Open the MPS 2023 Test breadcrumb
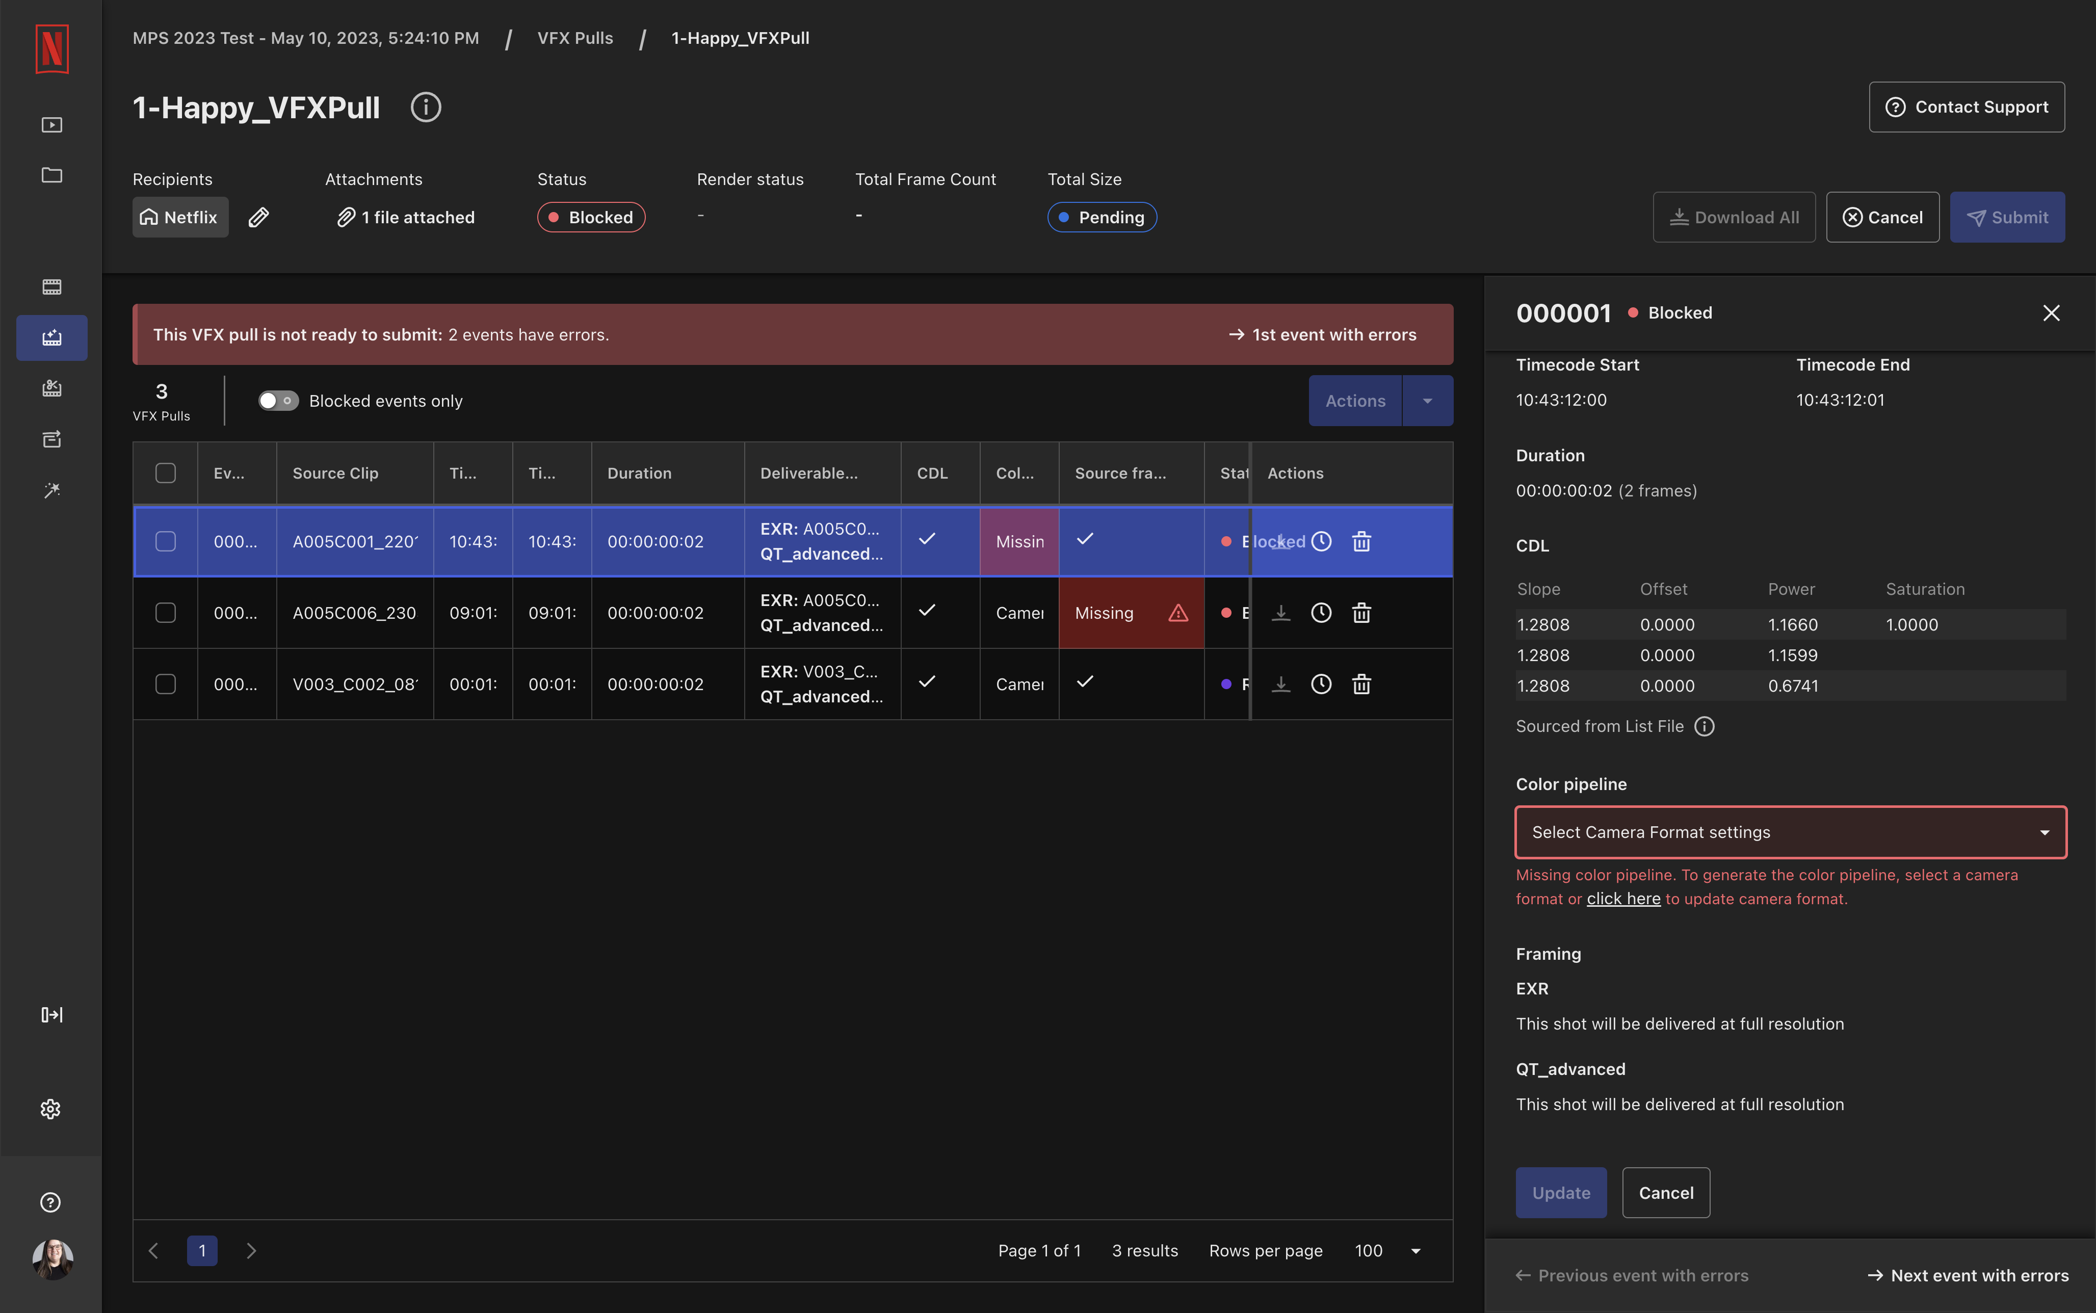The width and height of the screenshot is (2096, 1313). [x=306, y=38]
